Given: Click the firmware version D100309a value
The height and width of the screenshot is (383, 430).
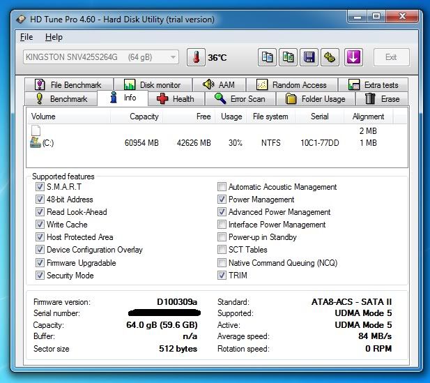Looking at the screenshot, I should 177,302.
